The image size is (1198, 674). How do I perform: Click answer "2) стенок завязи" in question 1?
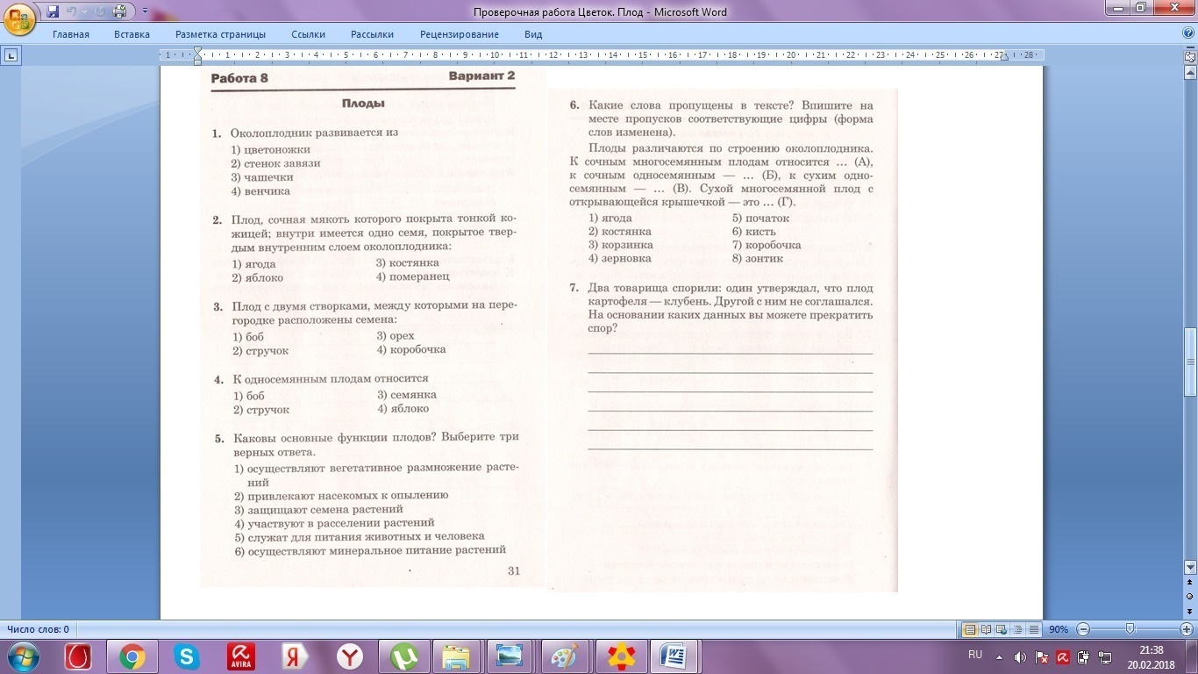[x=275, y=163]
